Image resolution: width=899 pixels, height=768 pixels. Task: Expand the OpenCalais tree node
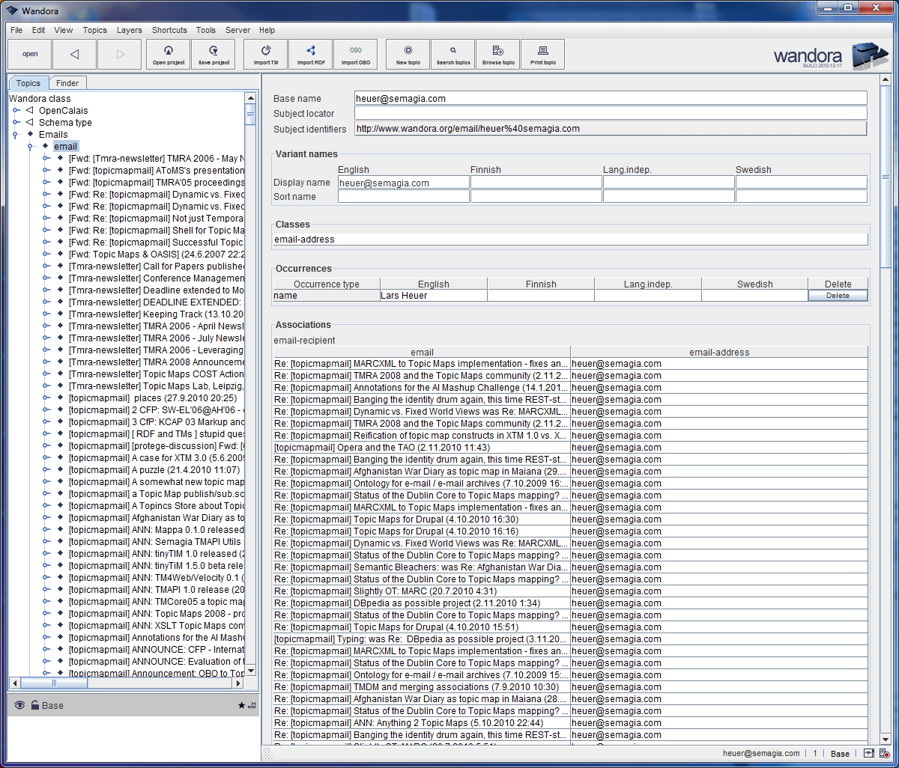(16, 110)
